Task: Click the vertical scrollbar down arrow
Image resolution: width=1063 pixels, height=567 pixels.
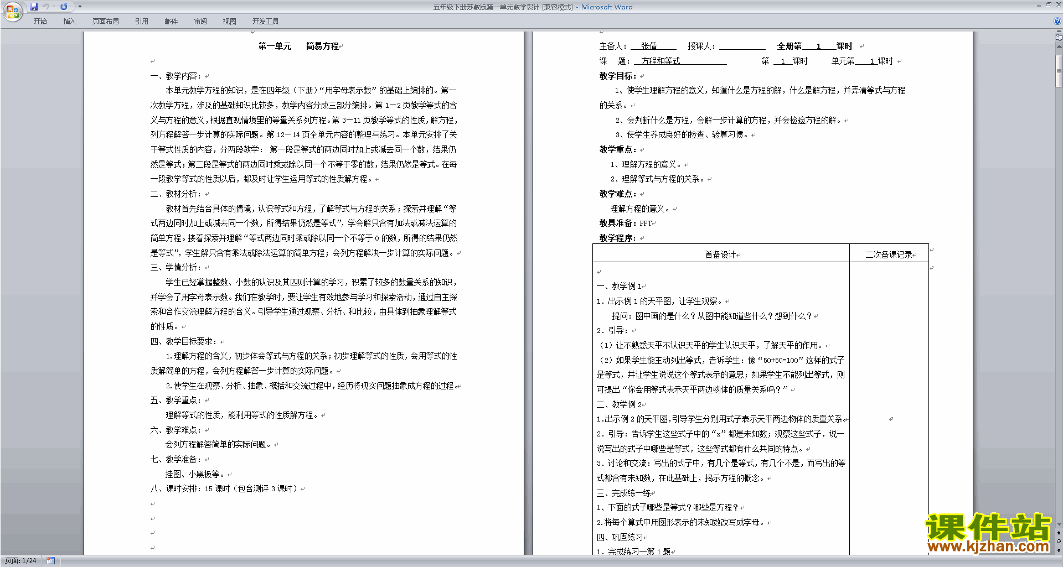Action: click(1059, 524)
